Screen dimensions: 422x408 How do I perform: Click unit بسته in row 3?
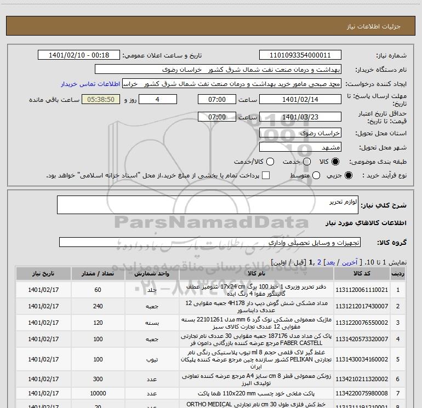[152, 323]
